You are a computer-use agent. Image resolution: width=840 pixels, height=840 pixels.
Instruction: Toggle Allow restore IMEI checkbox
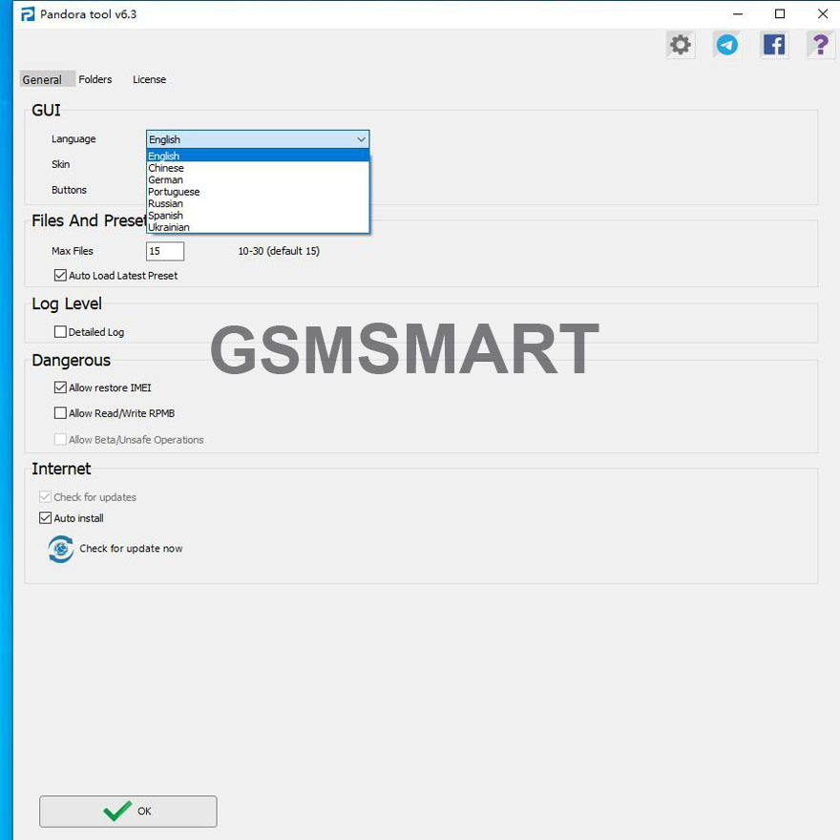(60, 388)
